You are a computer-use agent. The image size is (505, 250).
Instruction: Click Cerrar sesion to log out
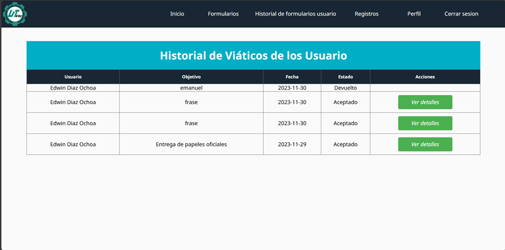coord(461,14)
